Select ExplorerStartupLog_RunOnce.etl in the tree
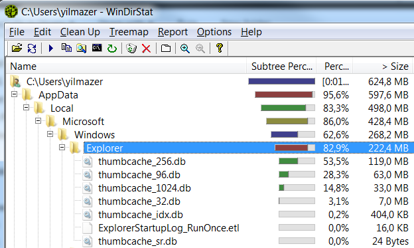 coord(169,228)
